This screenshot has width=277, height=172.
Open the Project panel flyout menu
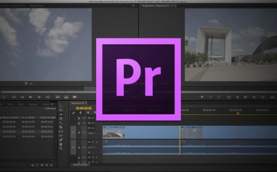[x=52, y=104]
